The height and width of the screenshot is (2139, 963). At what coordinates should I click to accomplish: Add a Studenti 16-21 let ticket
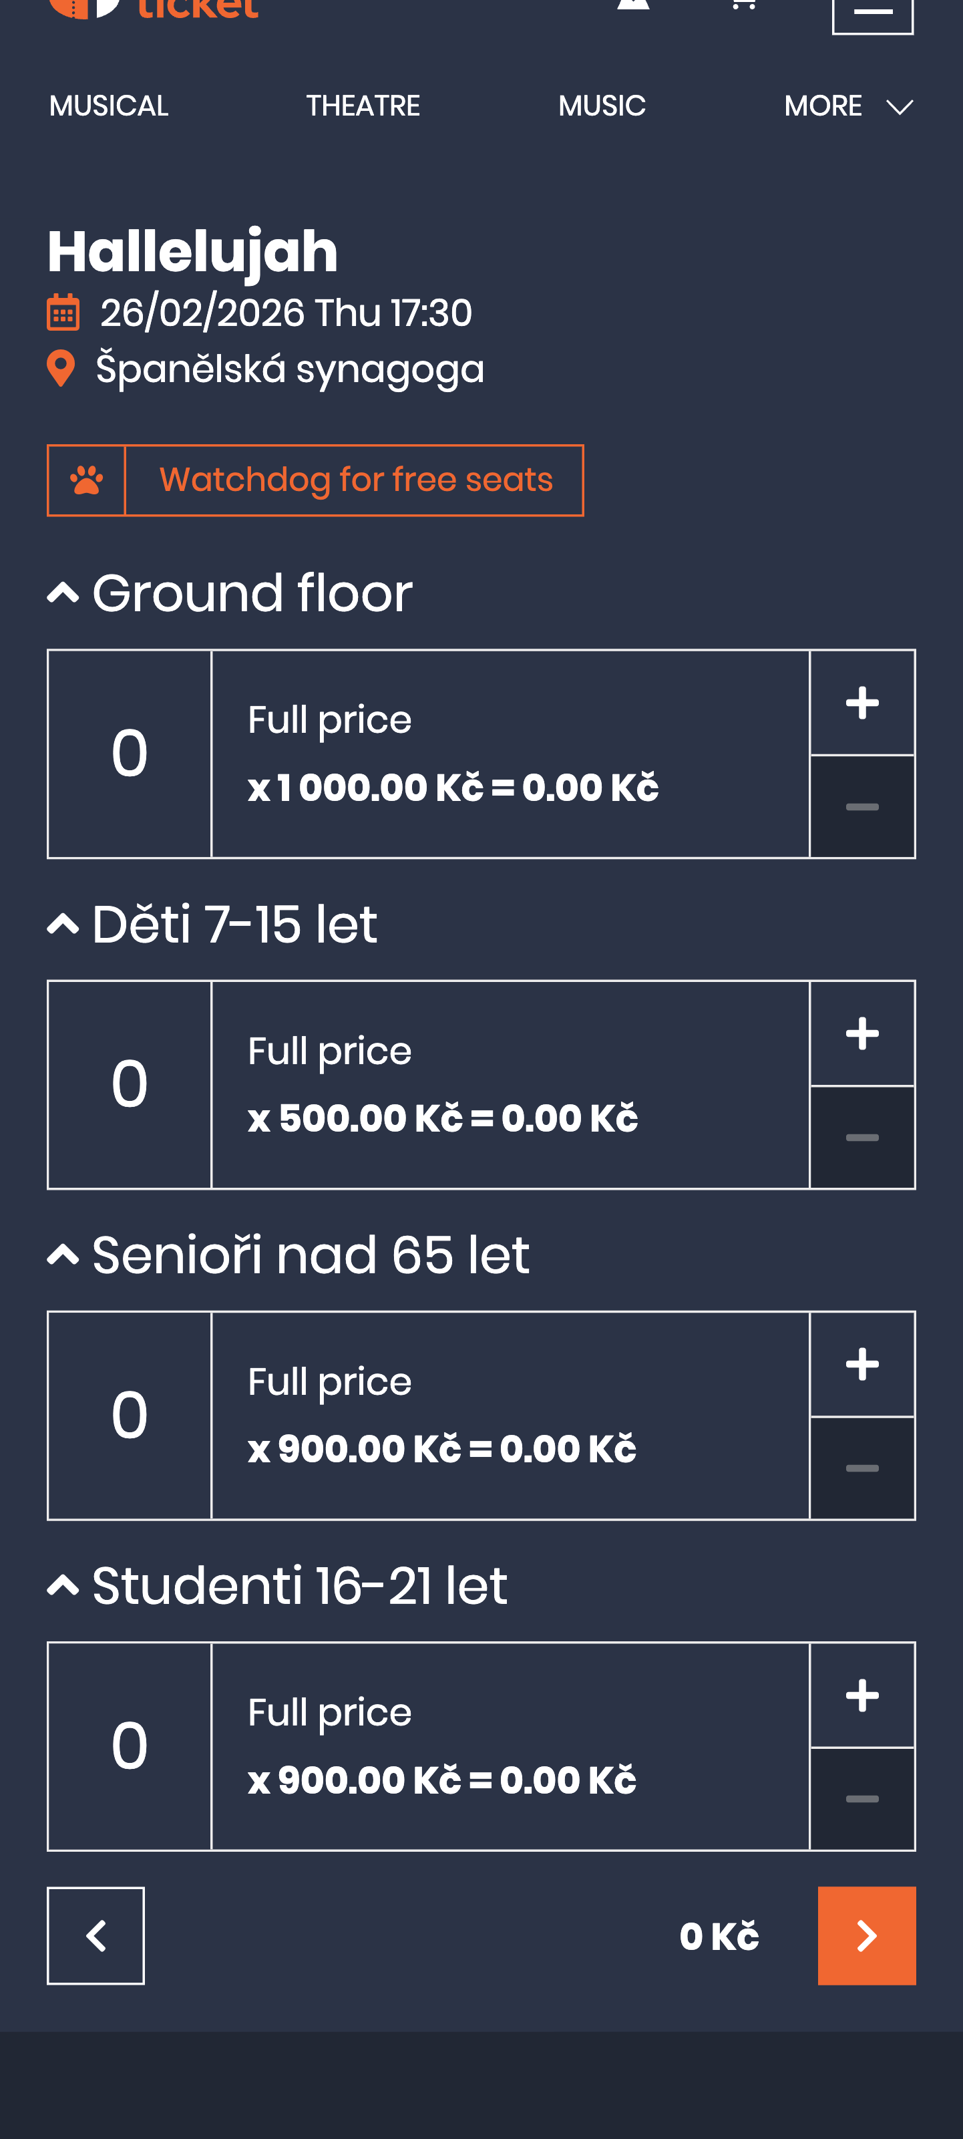[861, 1695]
